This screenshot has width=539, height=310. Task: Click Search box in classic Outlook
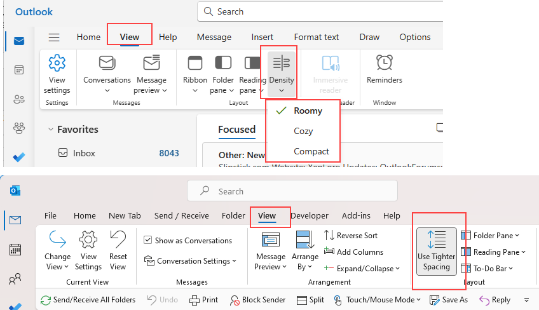(292, 191)
